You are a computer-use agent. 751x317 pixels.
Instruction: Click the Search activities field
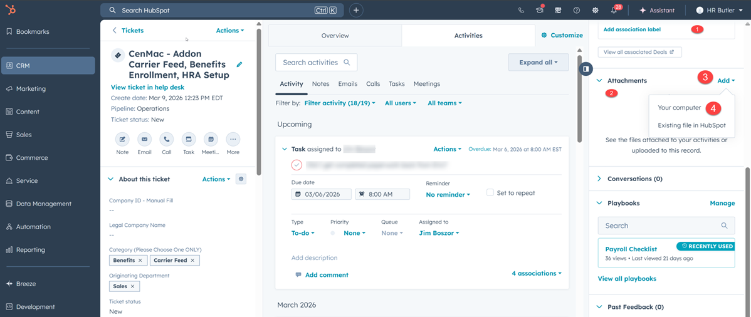[x=311, y=63]
